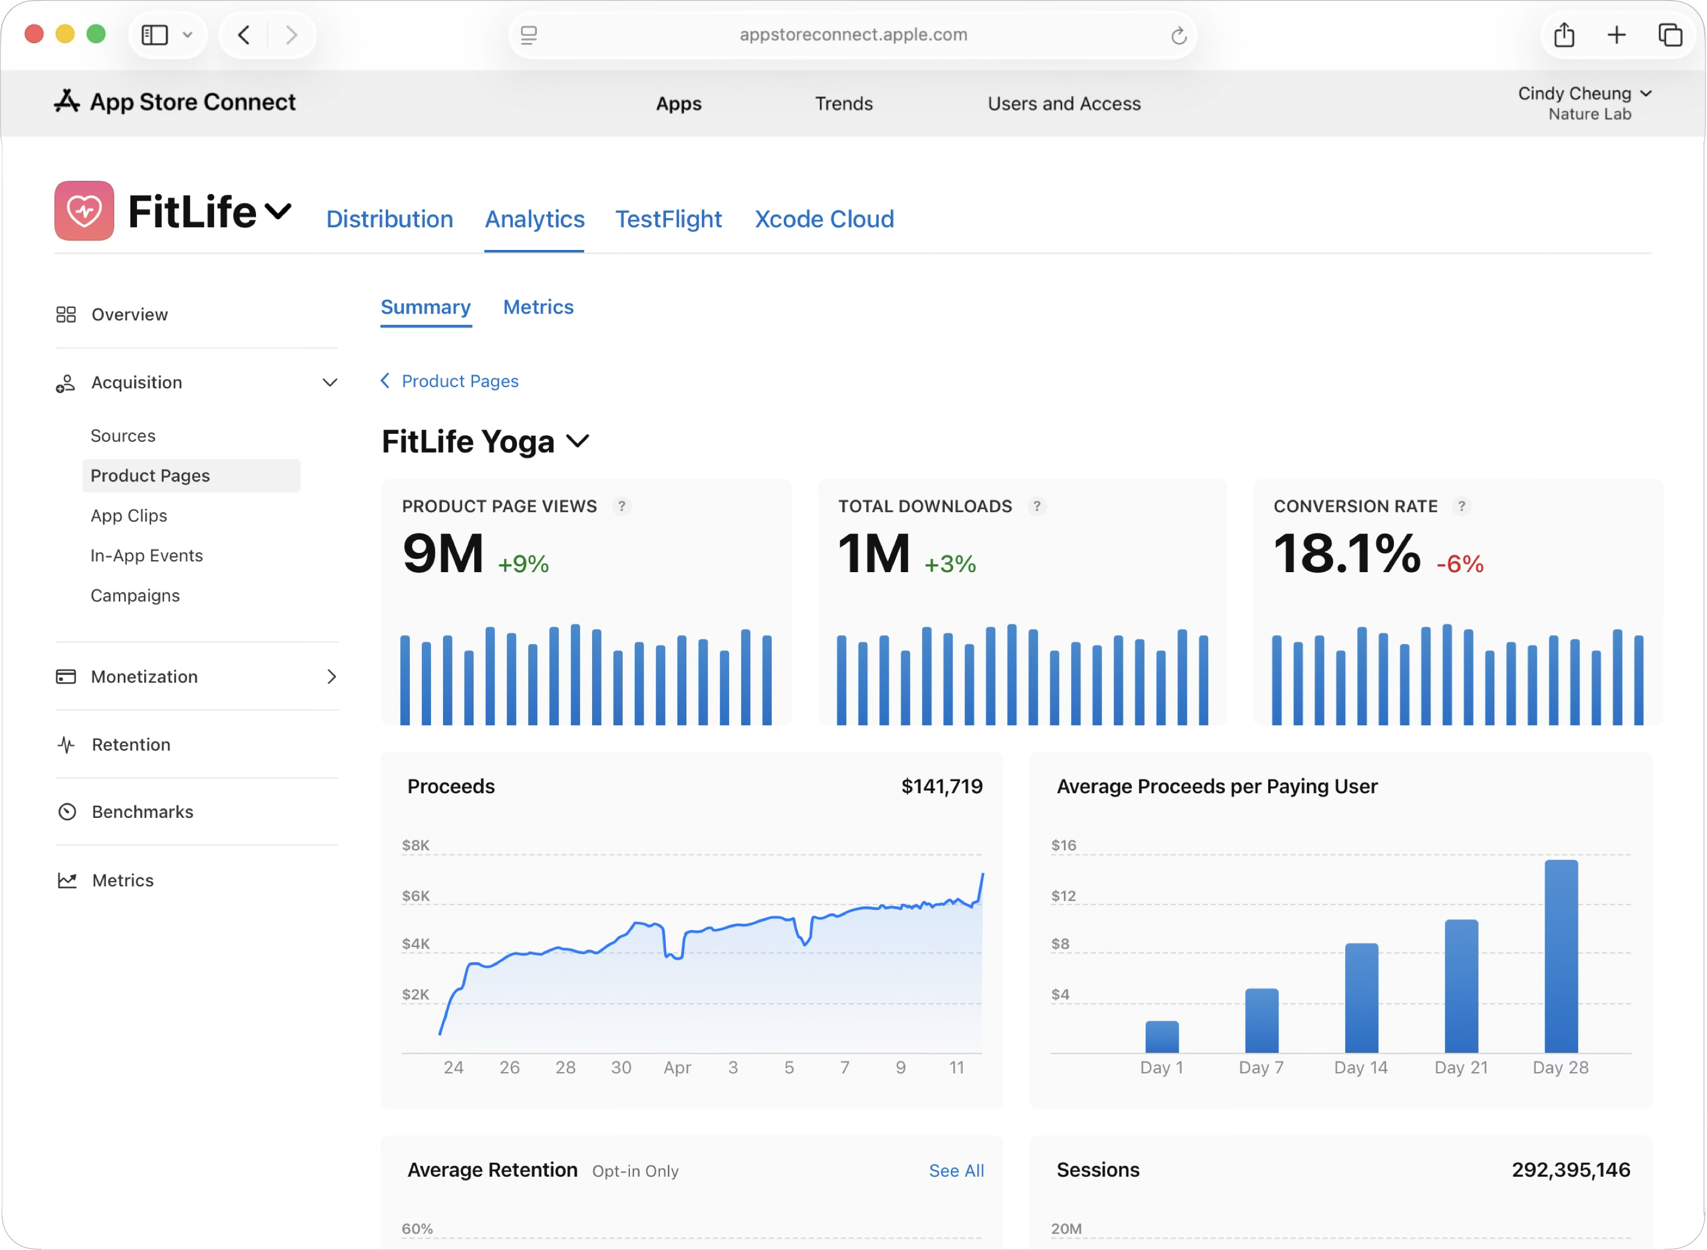The image size is (1707, 1250).
Task: Click Product Page Views help question icon
Action: click(x=621, y=506)
